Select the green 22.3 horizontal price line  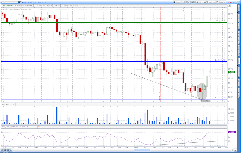point(114,23)
